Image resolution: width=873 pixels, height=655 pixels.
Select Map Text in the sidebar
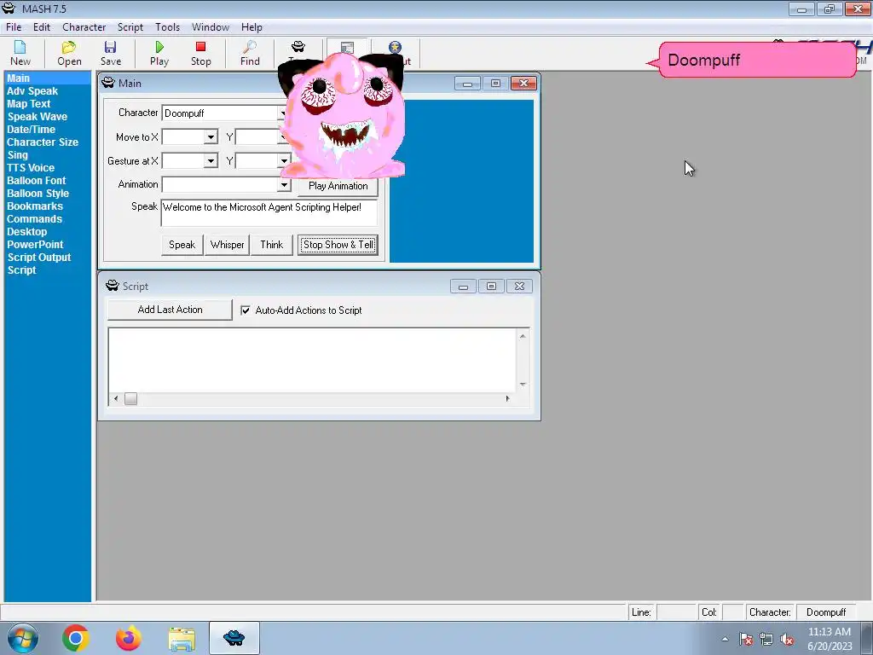pyautogui.click(x=28, y=103)
